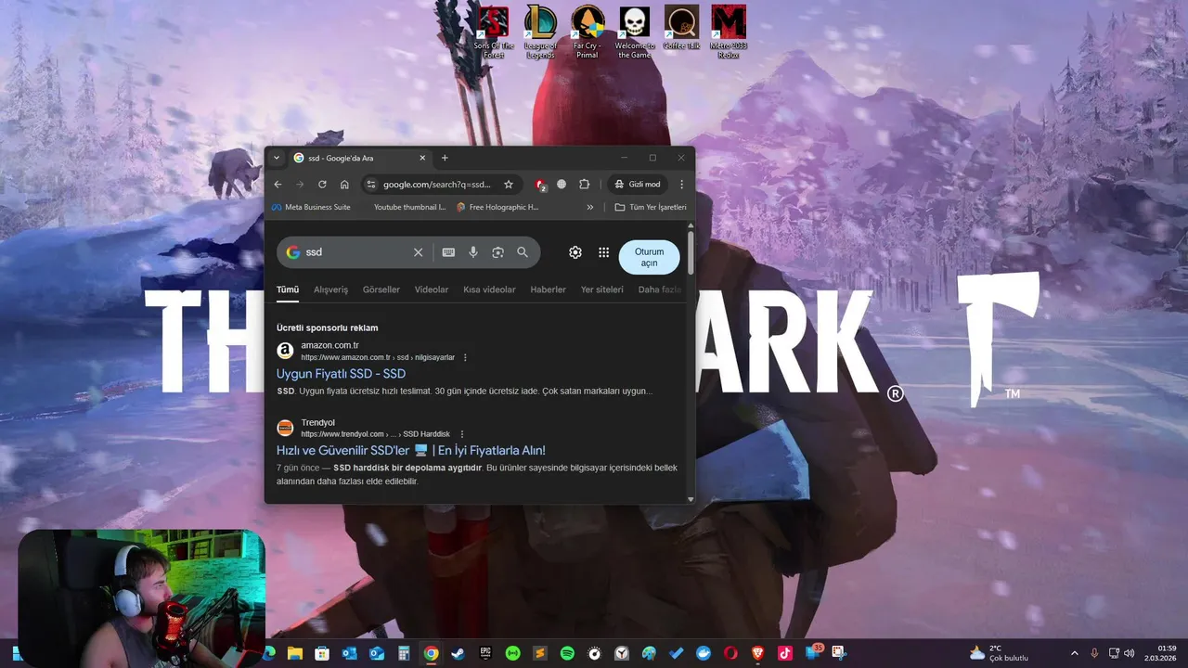Switch to Videolar search tab
Viewport: 1188px width, 668px height.
pyautogui.click(x=432, y=289)
